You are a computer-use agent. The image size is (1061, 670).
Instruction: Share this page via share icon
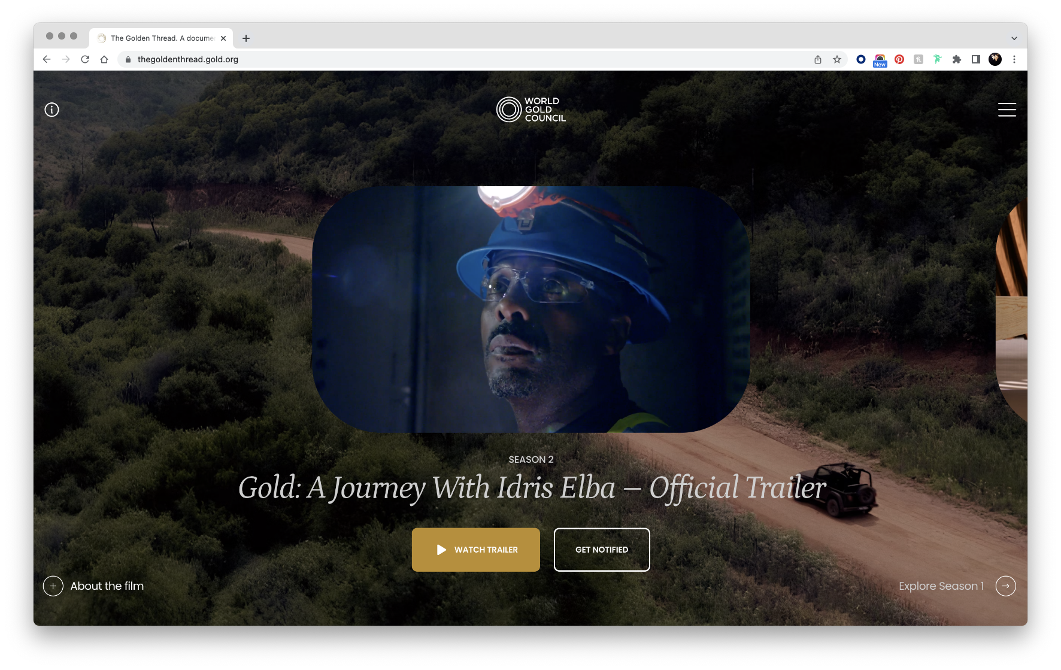click(818, 59)
